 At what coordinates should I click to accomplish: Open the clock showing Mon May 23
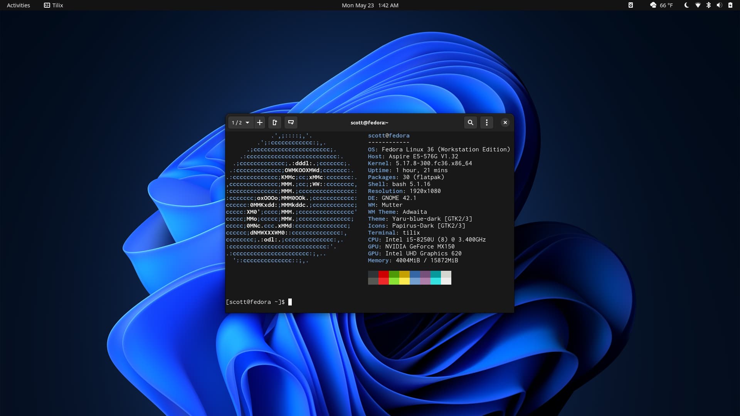pyautogui.click(x=370, y=5)
